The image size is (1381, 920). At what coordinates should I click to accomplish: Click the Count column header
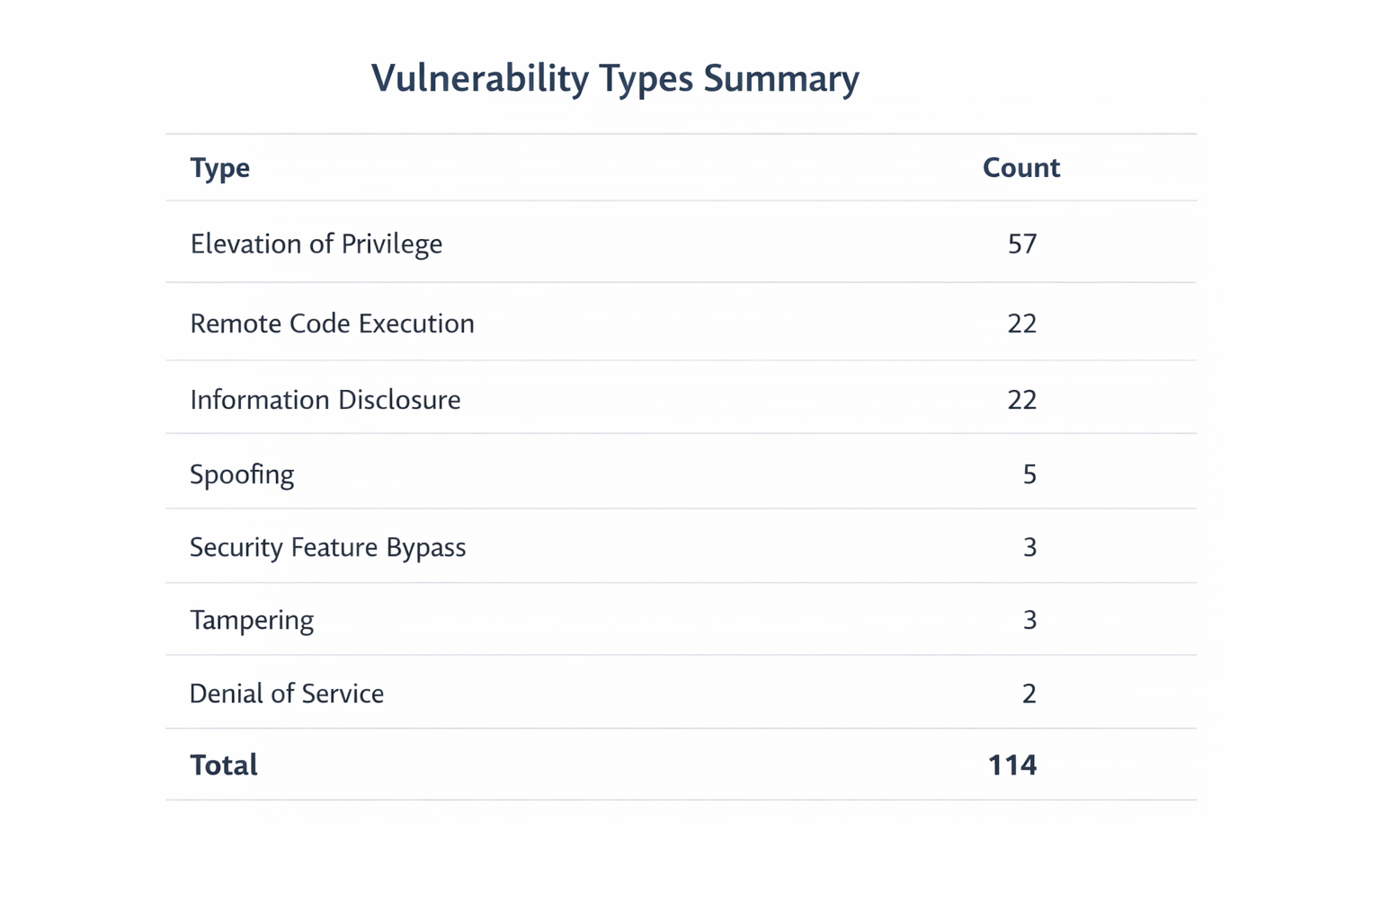click(1020, 168)
